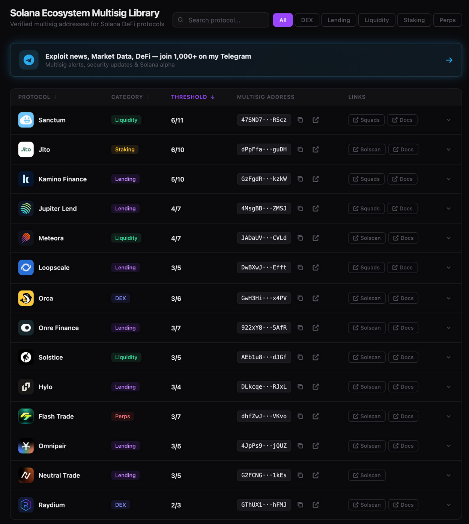Copy the Raydium multisig address
Image resolution: width=469 pixels, height=524 pixels.
point(300,505)
